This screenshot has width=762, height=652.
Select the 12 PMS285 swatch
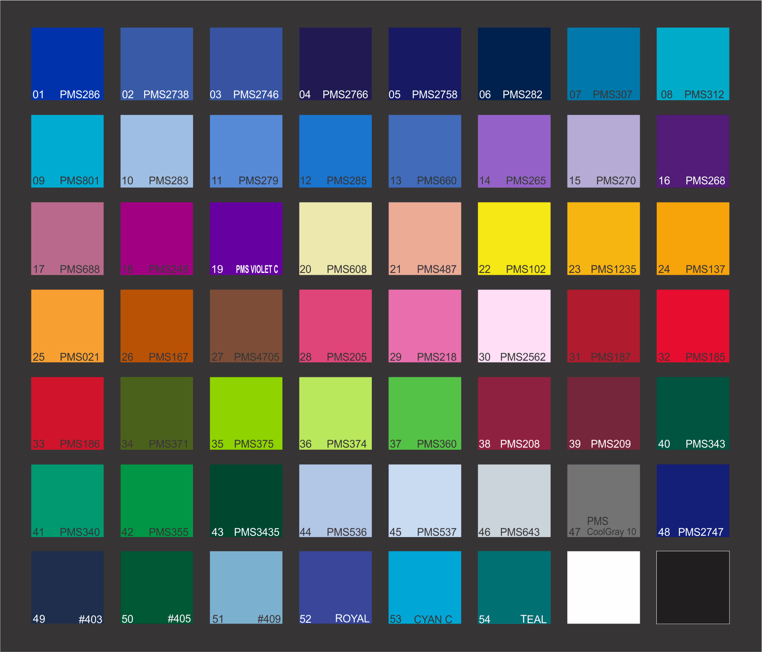335,151
